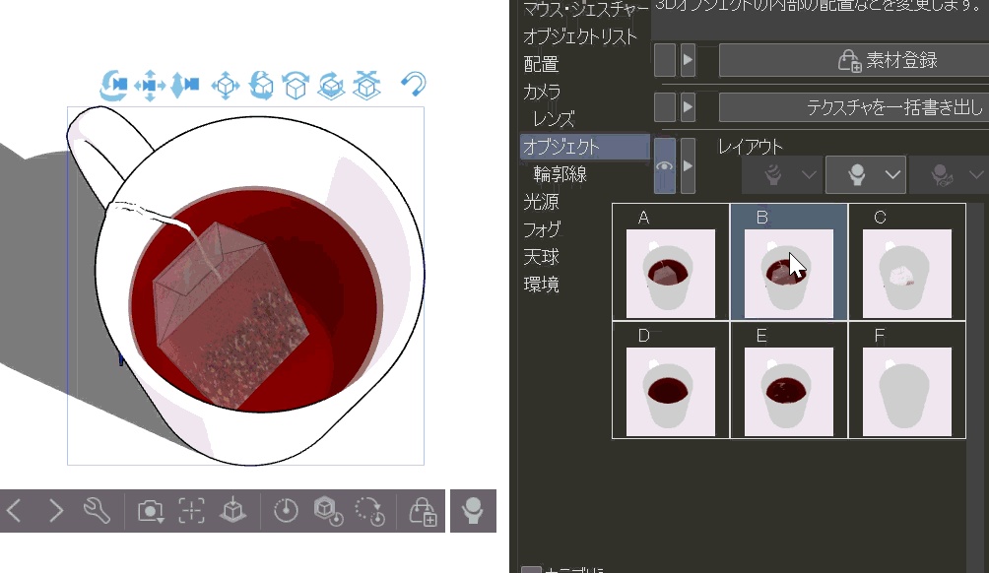Select the object free-rotate manipulator icon
Image resolution: width=989 pixels, height=573 pixels.
pyautogui.click(x=261, y=85)
